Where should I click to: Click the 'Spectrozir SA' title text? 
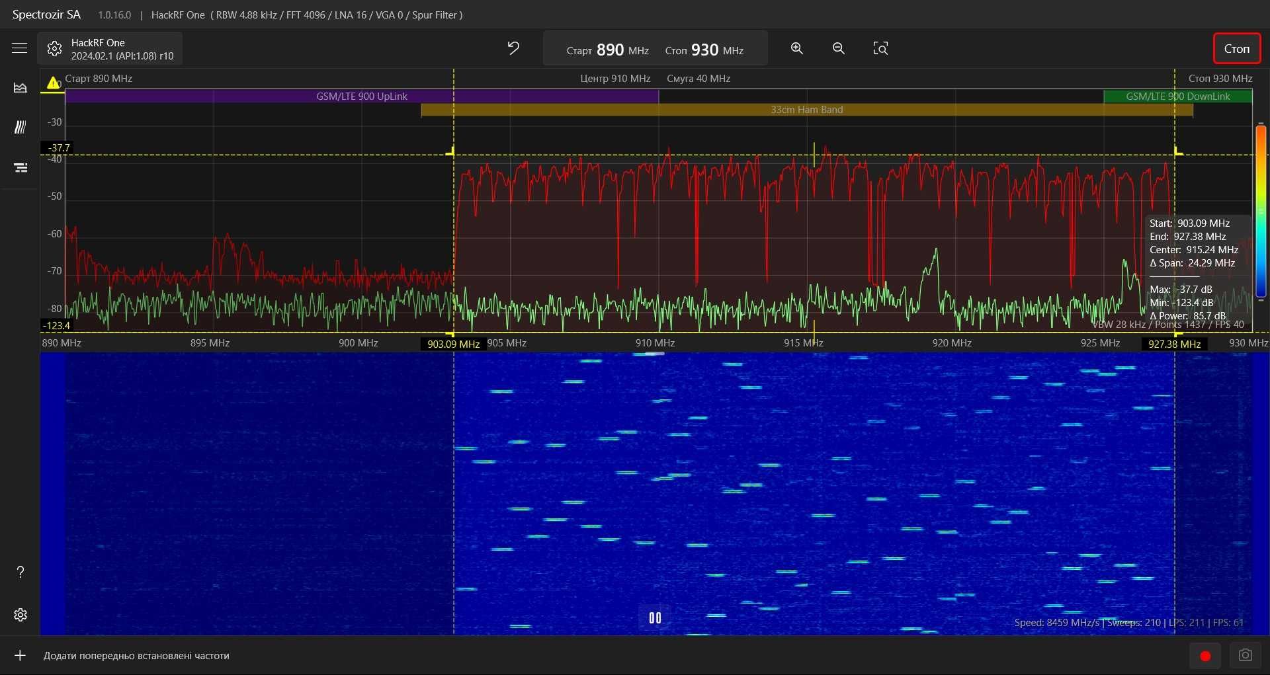[46, 15]
